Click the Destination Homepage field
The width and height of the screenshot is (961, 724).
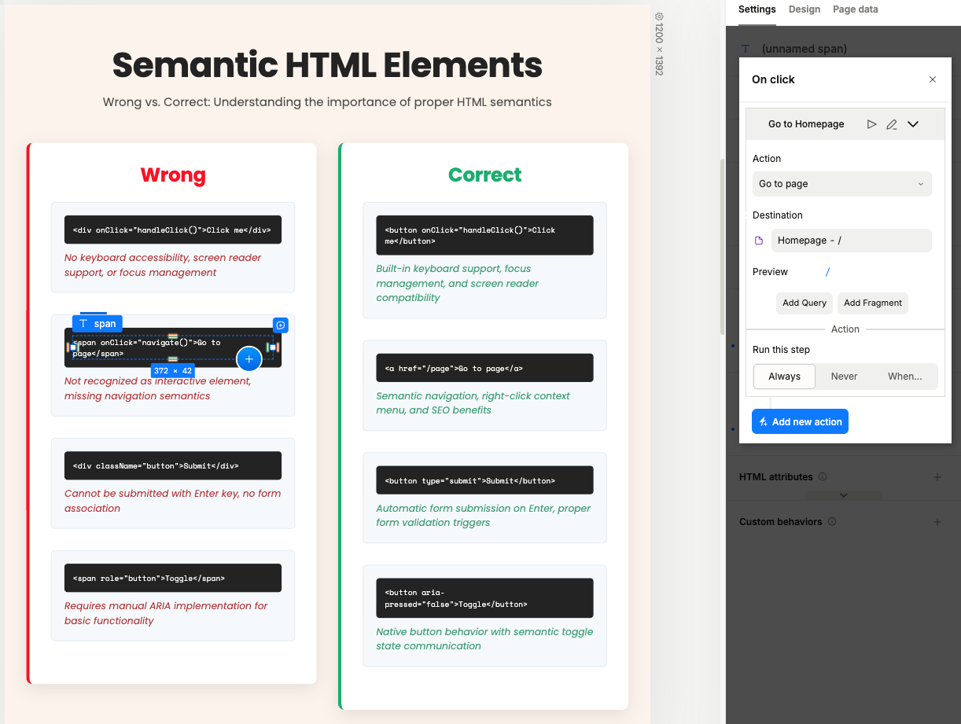[852, 241]
